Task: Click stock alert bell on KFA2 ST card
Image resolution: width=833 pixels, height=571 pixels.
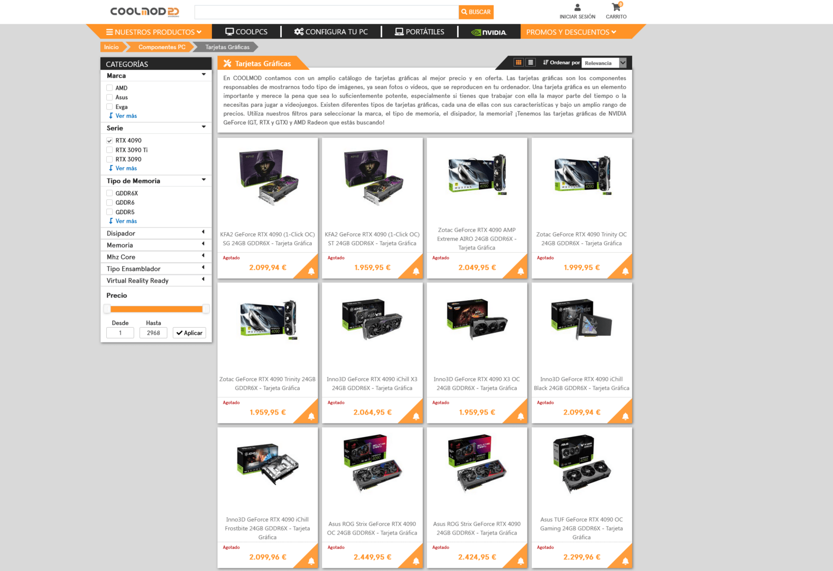Action: [x=416, y=271]
